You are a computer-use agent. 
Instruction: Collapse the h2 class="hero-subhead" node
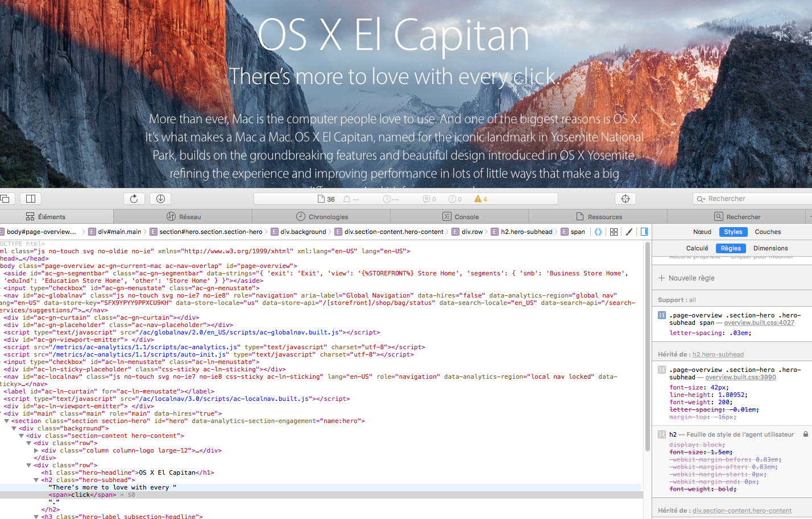pyautogui.click(x=36, y=480)
